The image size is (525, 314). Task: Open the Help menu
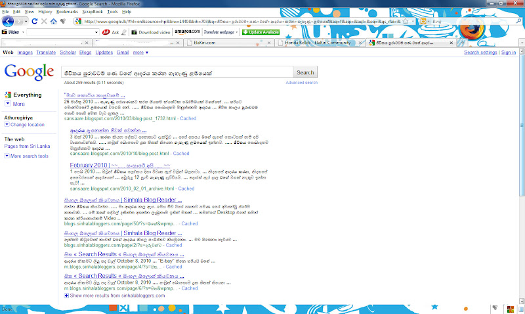coord(127,11)
